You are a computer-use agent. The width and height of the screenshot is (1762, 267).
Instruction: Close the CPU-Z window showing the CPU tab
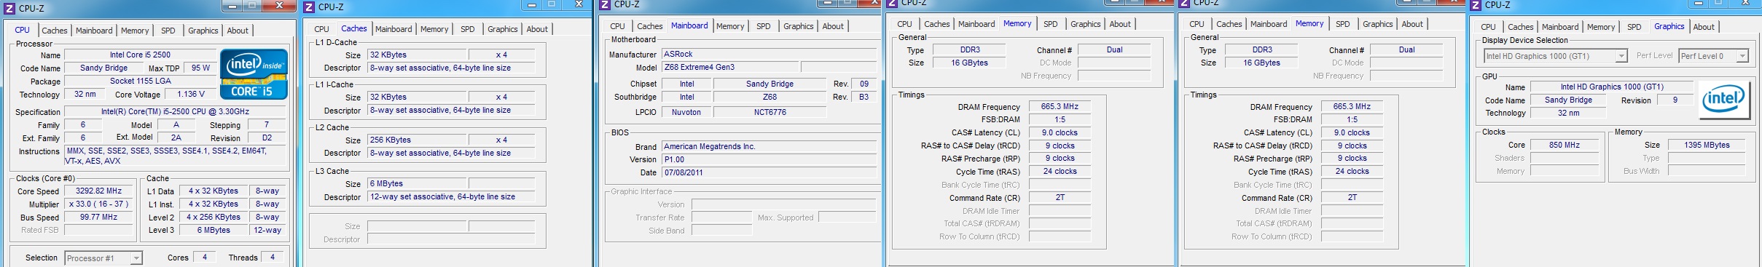[x=280, y=6]
